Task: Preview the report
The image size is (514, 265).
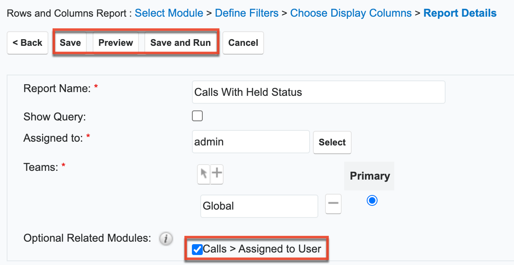Action: pos(116,42)
